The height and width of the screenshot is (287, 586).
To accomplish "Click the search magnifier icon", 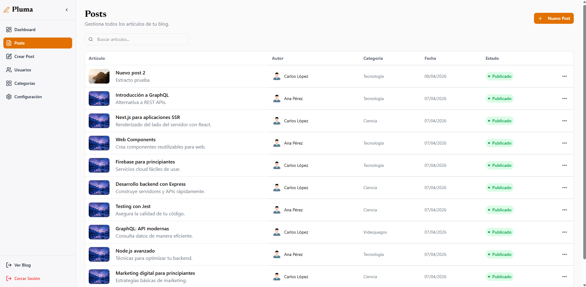I will [x=91, y=39].
